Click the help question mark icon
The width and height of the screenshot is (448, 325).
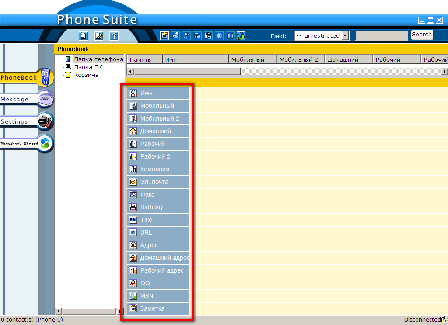click(x=114, y=36)
